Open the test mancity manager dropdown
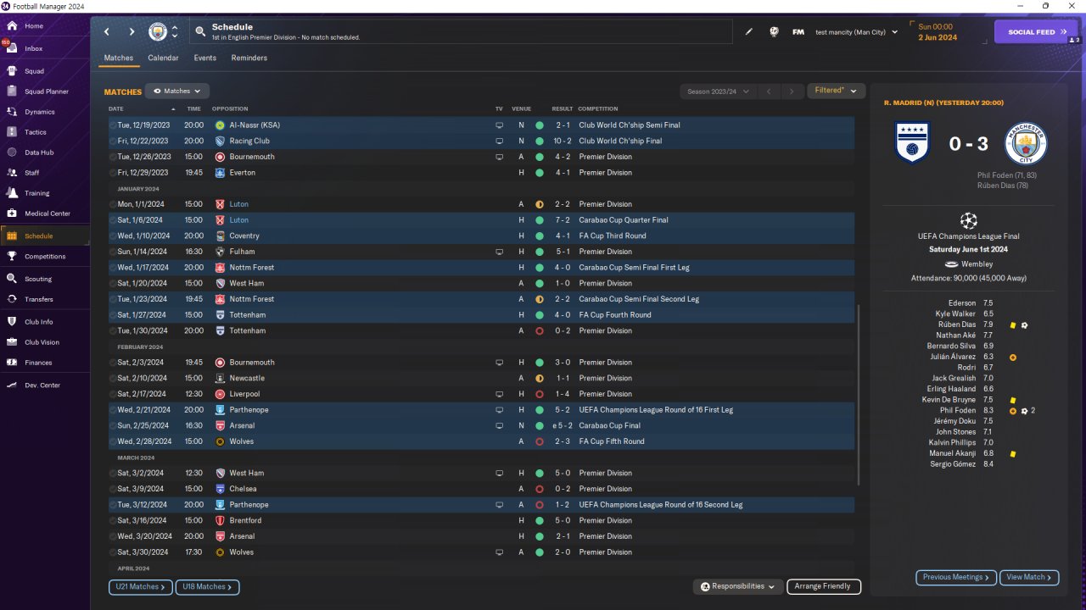This screenshot has width=1086, height=610. (x=856, y=32)
